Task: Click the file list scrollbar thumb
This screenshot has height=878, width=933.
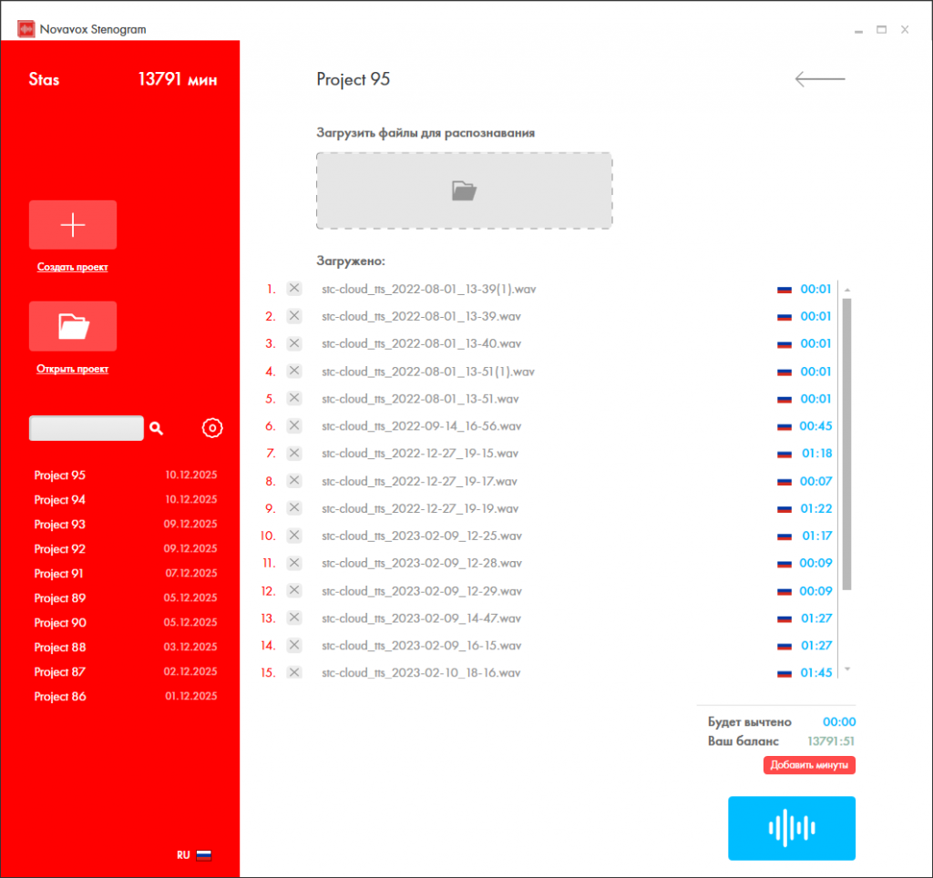Action: pyautogui.click(x=846, y=442)
